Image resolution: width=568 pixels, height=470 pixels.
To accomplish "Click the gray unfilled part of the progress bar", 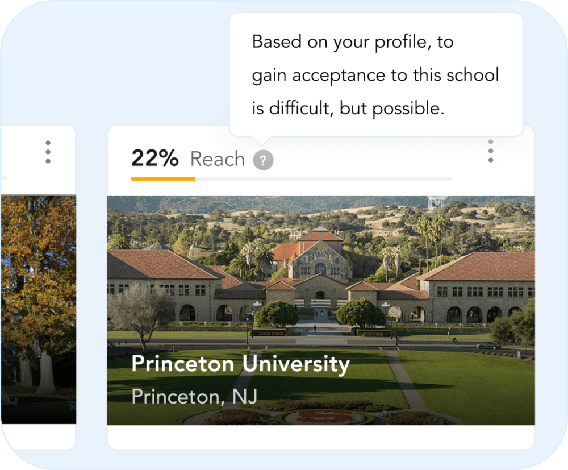I will coord(324,179).
